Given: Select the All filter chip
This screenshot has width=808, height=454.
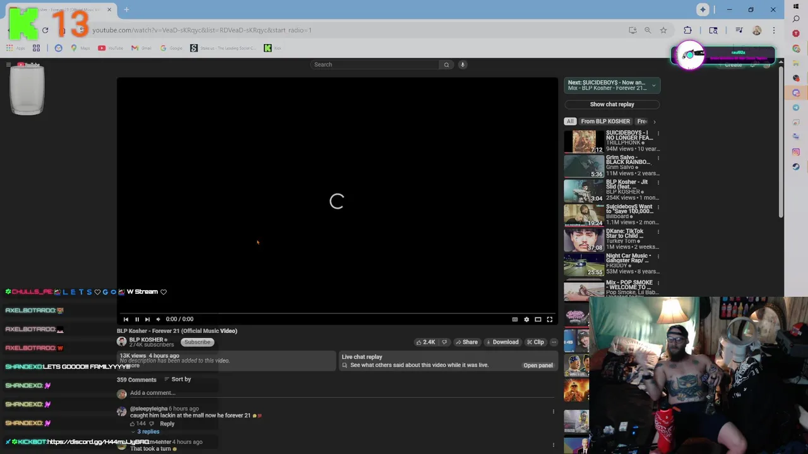Looking at the screenshot, I should 570,122.
